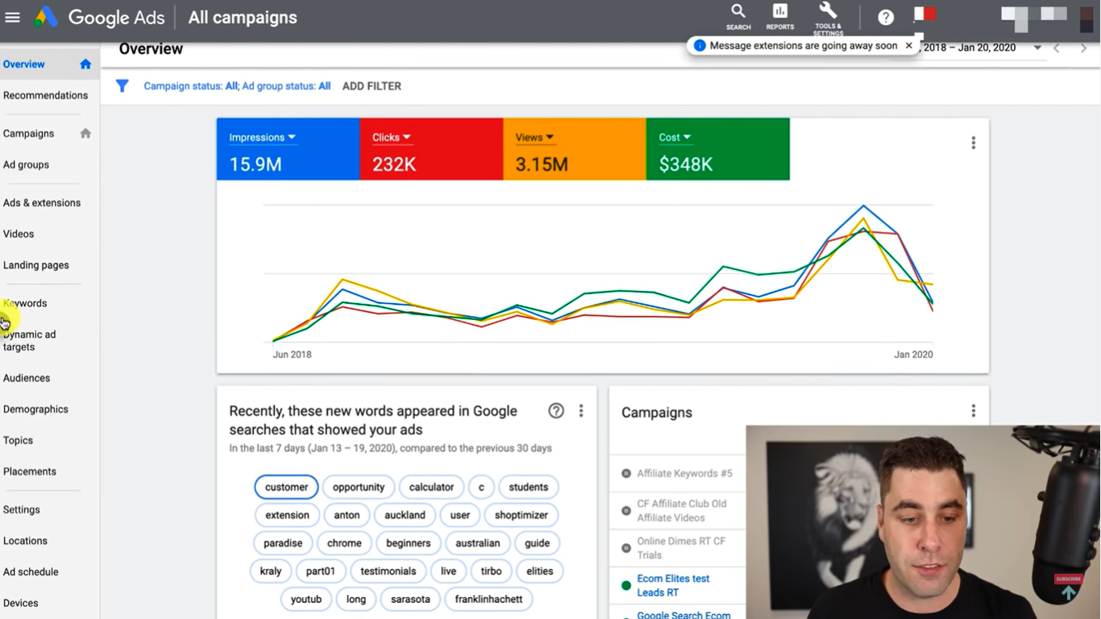Select the 'calculator' word chip
1101x619 pixels.
431,487
